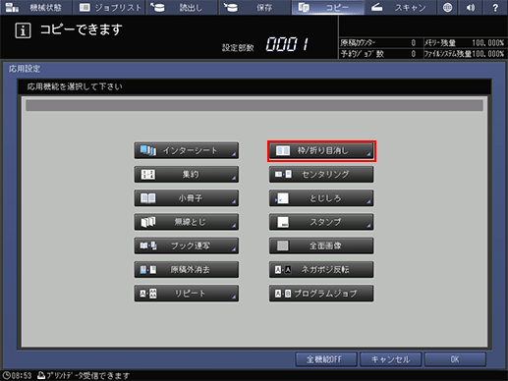The height and width of the screenshot is (381, 508).
Task: Click the 予約ジョブ数 reserved jobs value
Action: tap(414, 54)
